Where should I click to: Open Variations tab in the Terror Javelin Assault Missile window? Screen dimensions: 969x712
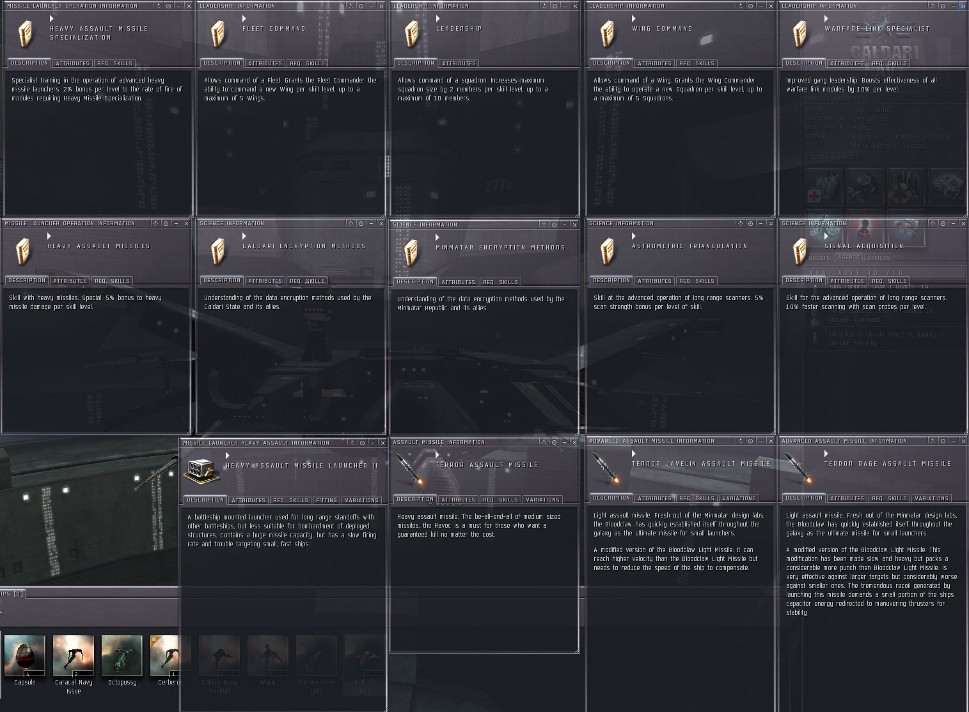tap(739, 498)
